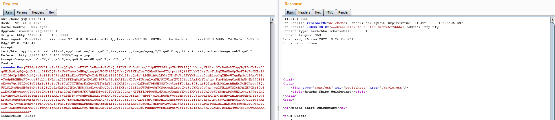Viewport: 555px width, 120px height.
Task: Click the Request pane vertical scrollbar track
Action: [x=272, y=71]
